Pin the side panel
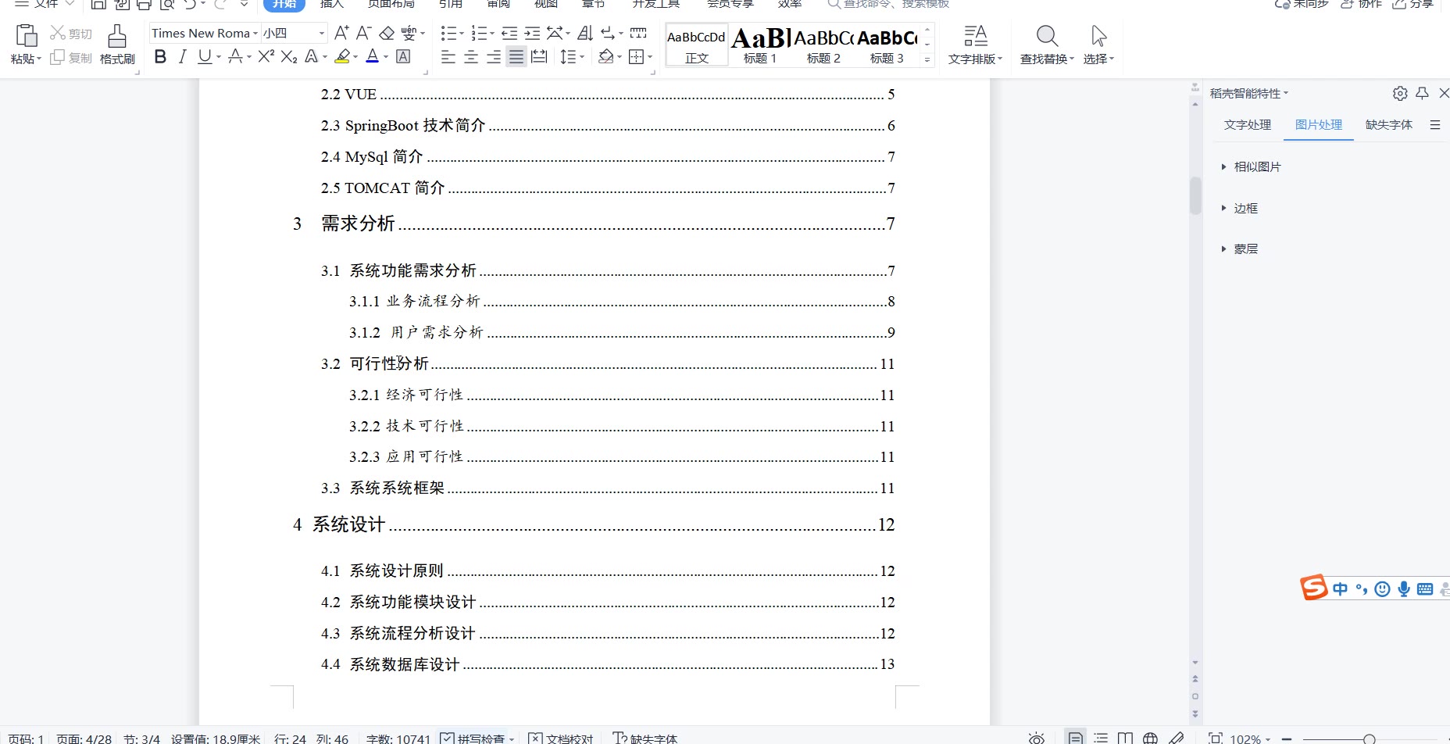 click(x=1422, y=93)
